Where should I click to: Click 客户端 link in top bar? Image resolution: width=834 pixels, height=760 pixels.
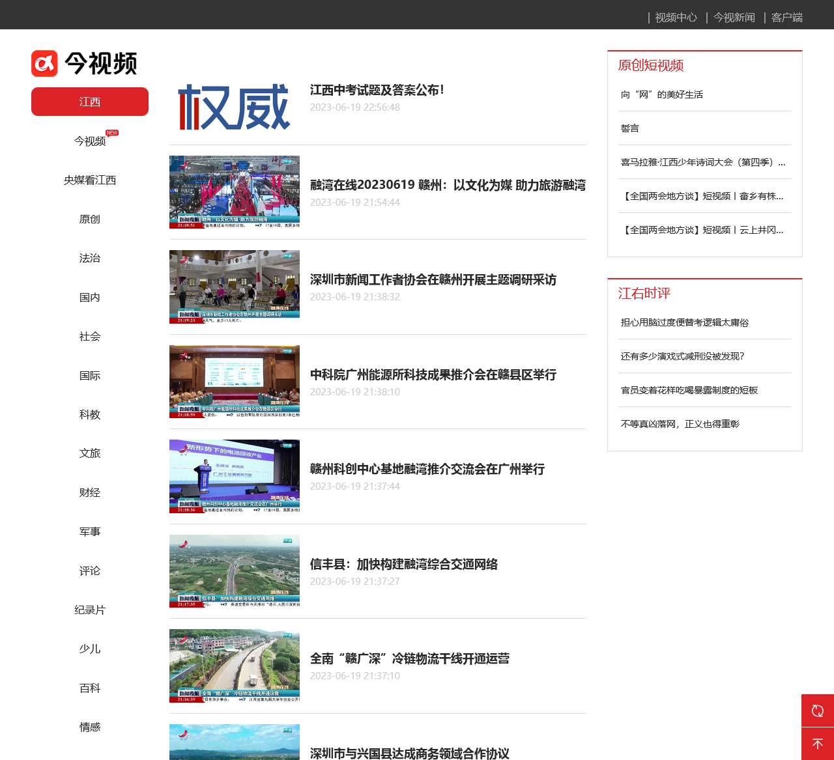(x=786, y=18)
